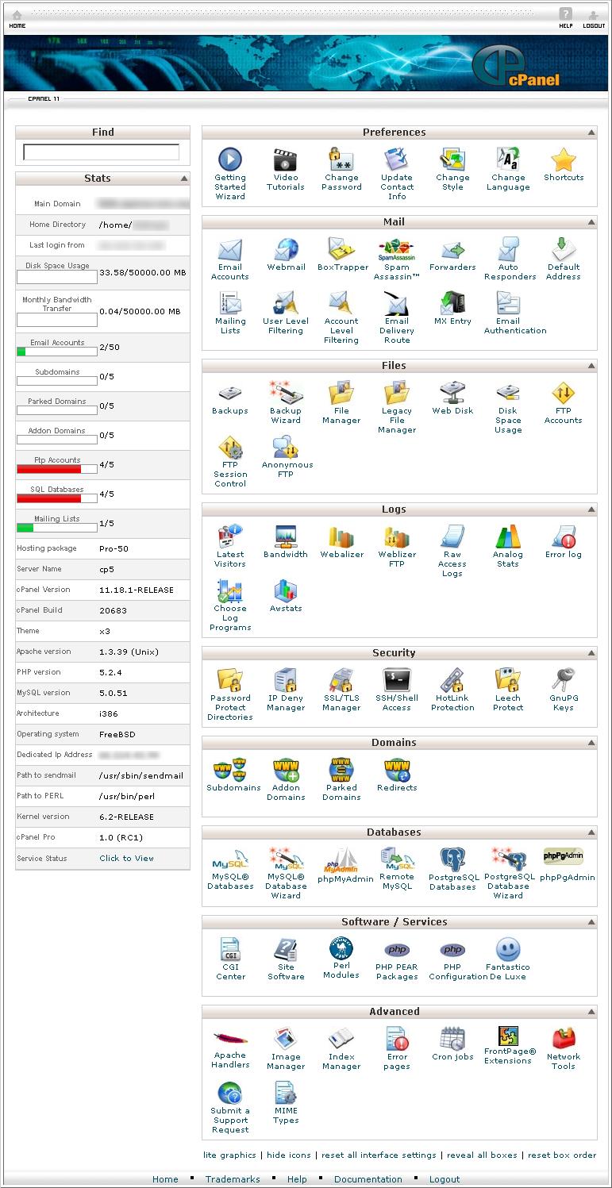612x1188 pixels.
Task: Open HELP in top bar
Action: (565, 18)
